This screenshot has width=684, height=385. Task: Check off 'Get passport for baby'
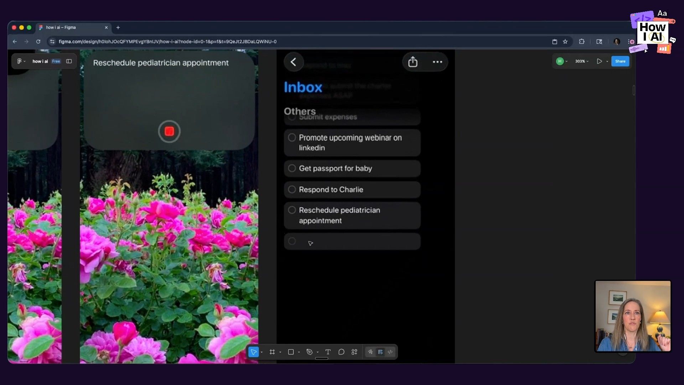[292, 168]
